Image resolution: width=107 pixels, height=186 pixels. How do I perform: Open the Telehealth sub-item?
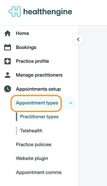31,131
